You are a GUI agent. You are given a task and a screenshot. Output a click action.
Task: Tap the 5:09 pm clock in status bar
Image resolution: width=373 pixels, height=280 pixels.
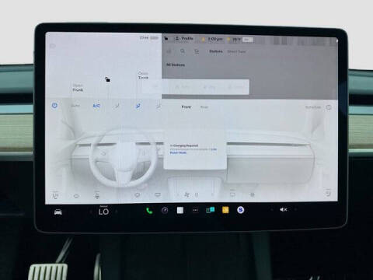pos(215,39)
